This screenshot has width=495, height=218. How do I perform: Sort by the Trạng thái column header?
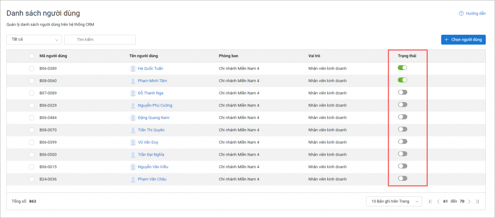[407, 56]
